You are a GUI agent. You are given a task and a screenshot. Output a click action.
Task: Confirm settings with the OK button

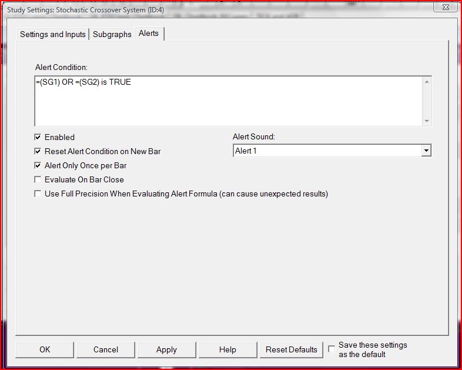pyautogui.click(x=45, y=349)
